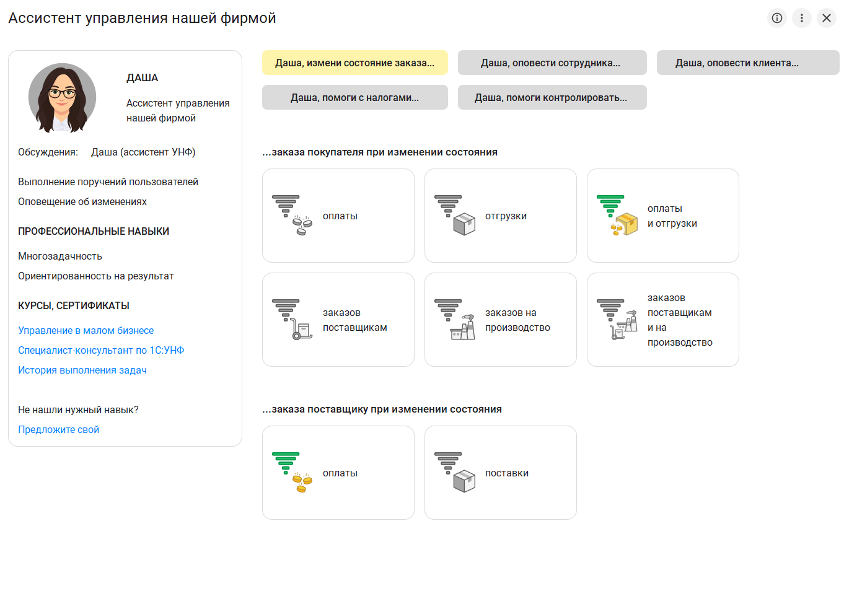Switch to 'Даша, оповести сотрудника...' tab
844x591 pixels.
[x=552, y=63]
